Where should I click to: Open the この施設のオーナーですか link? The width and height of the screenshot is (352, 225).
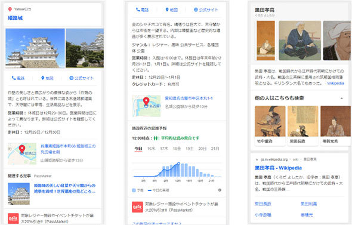coord(156,223)
